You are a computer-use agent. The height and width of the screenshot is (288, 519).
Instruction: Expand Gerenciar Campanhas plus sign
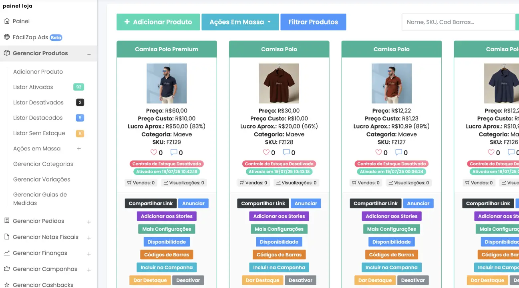point(89,270)
